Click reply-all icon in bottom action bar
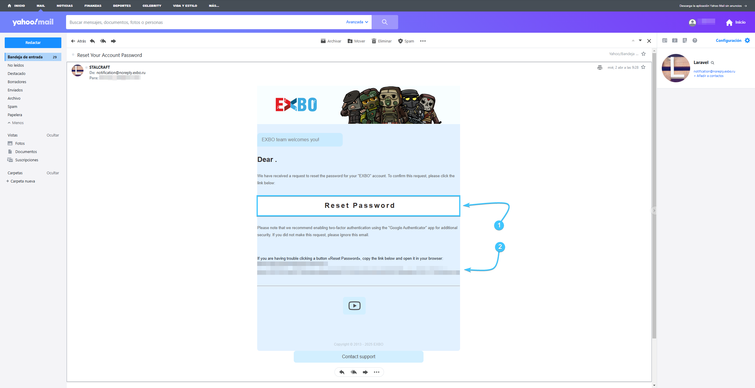This screenshot has width=755, height=388. [x=354, y=372]
